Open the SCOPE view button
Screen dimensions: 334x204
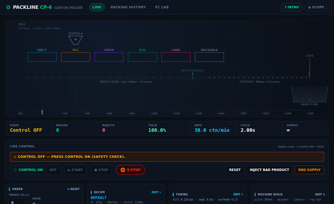pyautogui.click(x=316, y=7)
